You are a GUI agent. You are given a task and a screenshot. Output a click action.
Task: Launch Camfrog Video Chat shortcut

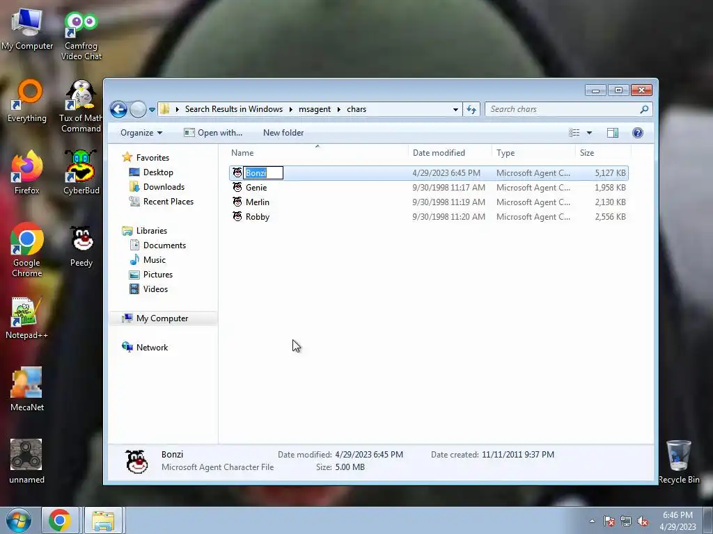[x=81, y=35]
